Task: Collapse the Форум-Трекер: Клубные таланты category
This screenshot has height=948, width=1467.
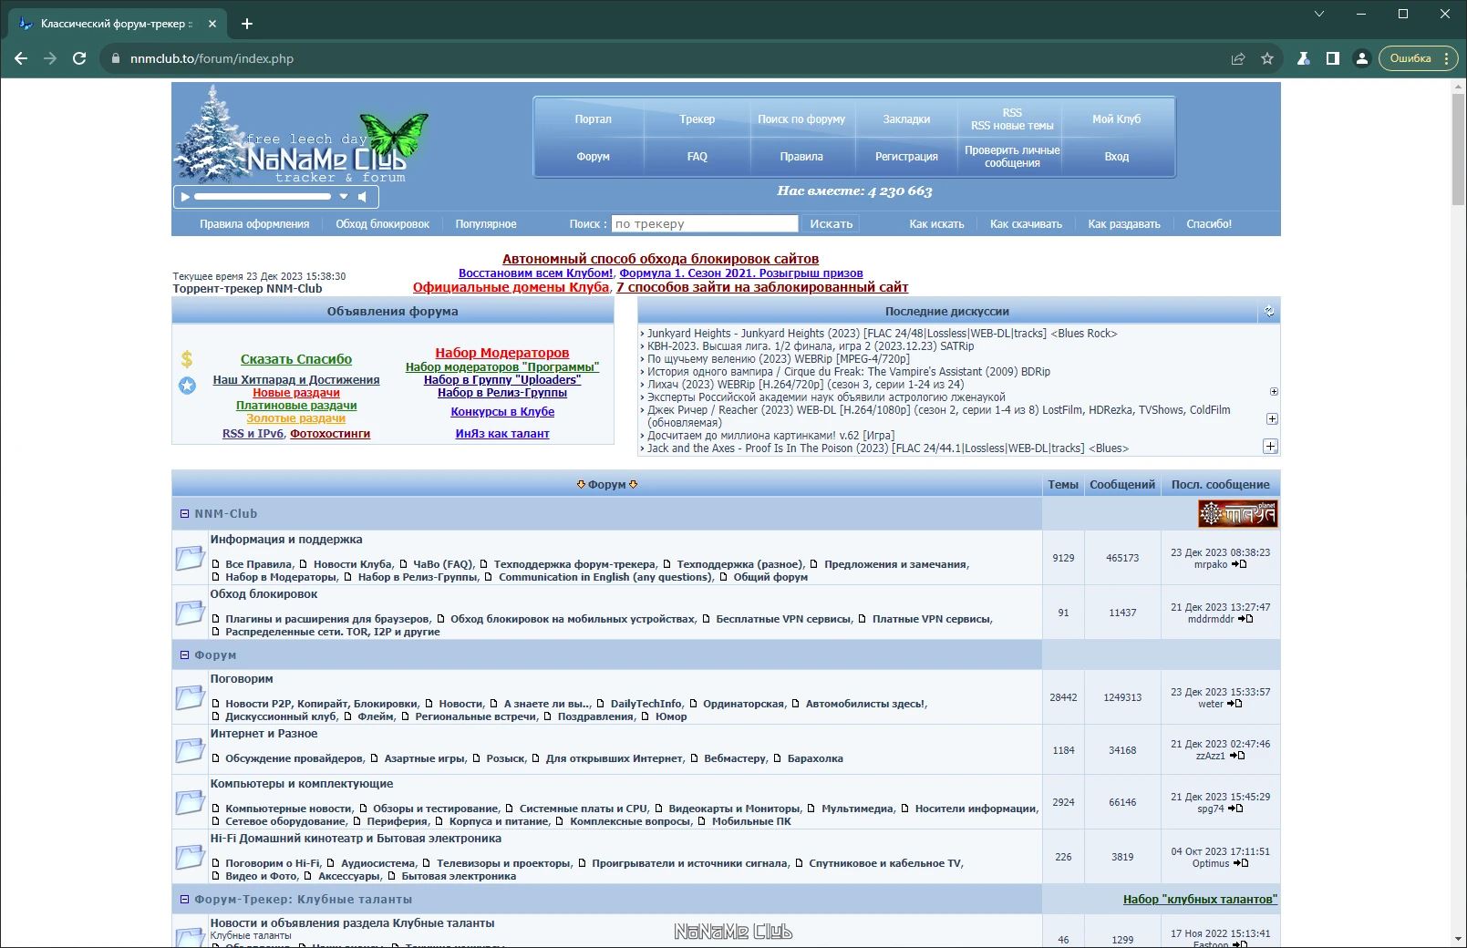Action: [184, 900]
